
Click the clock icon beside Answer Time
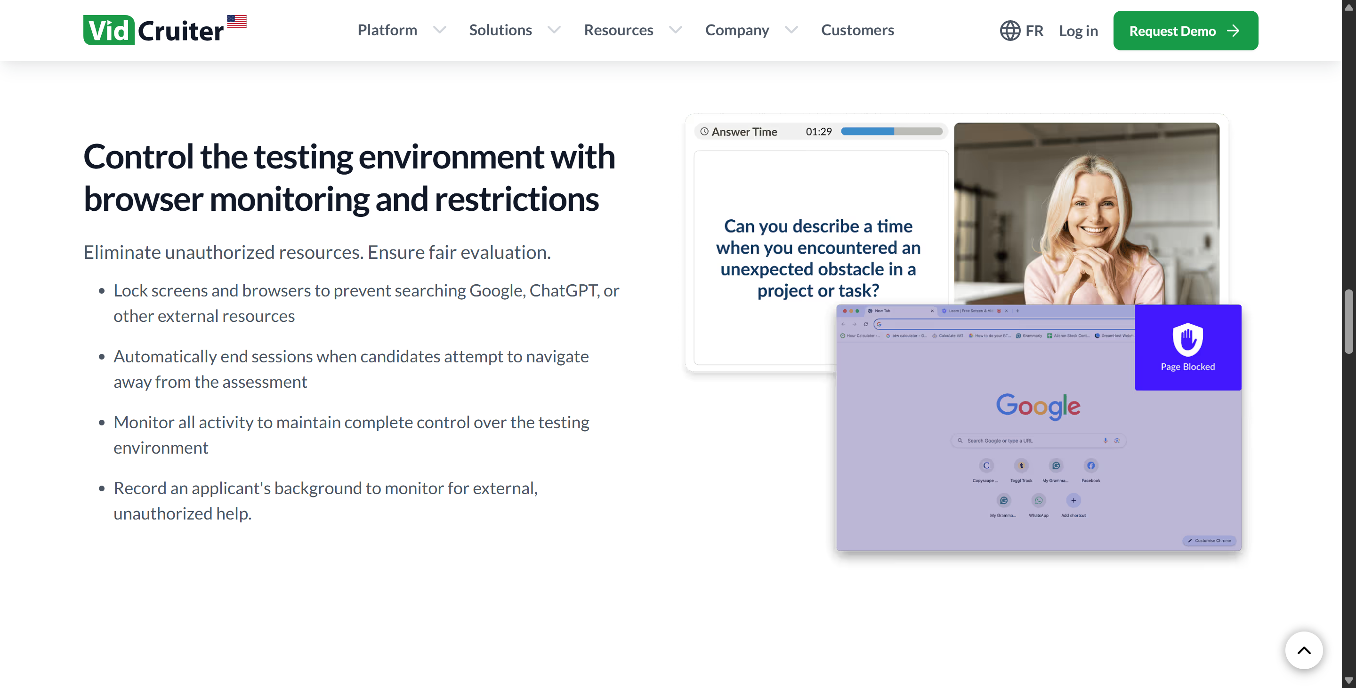click(x=704, y=131)
